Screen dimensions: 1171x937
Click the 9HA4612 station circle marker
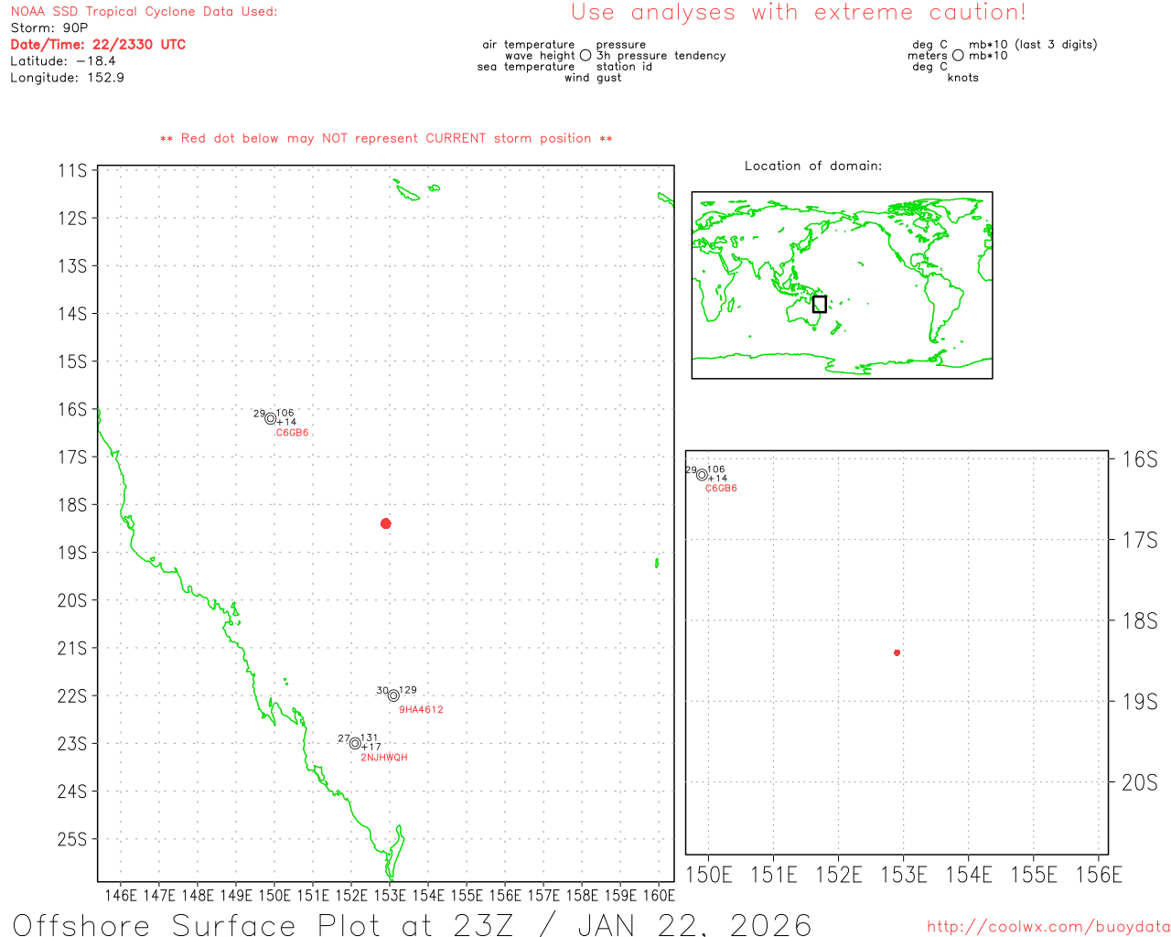coord(393,695)
